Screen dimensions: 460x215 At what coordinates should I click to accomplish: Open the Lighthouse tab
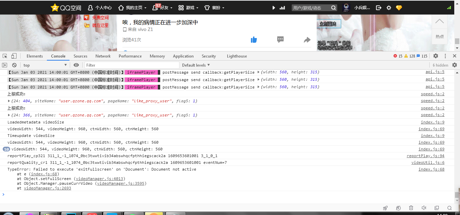237,56
